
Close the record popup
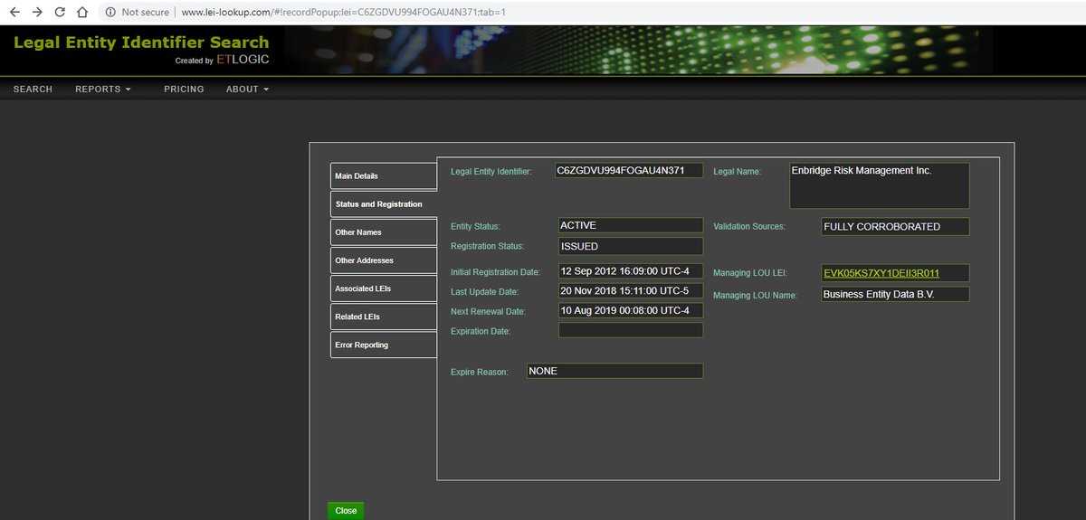[346, 511]
